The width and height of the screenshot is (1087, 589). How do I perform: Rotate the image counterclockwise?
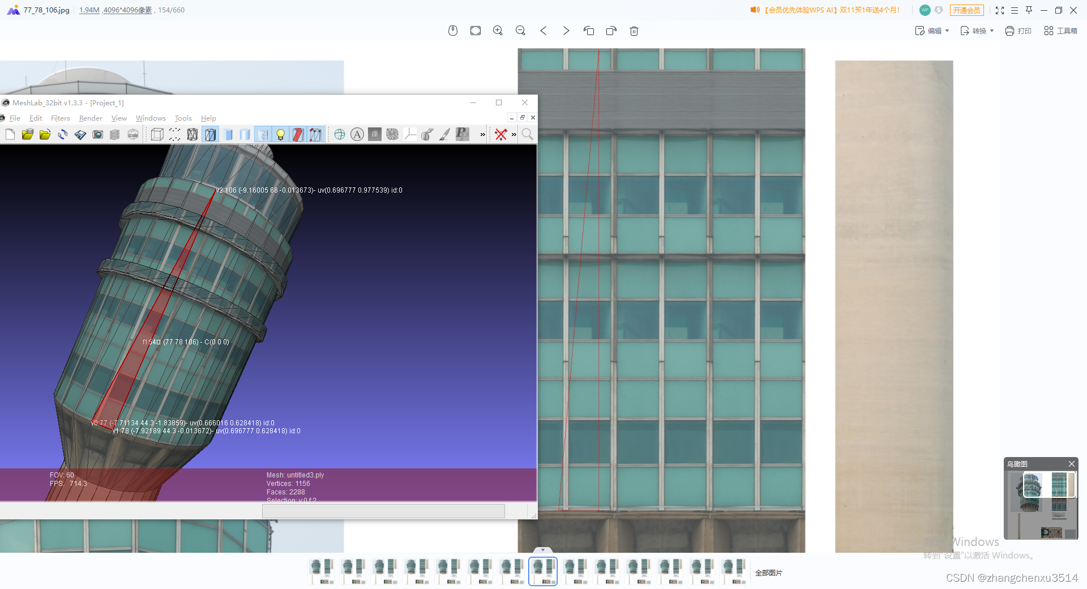[589, 31]
